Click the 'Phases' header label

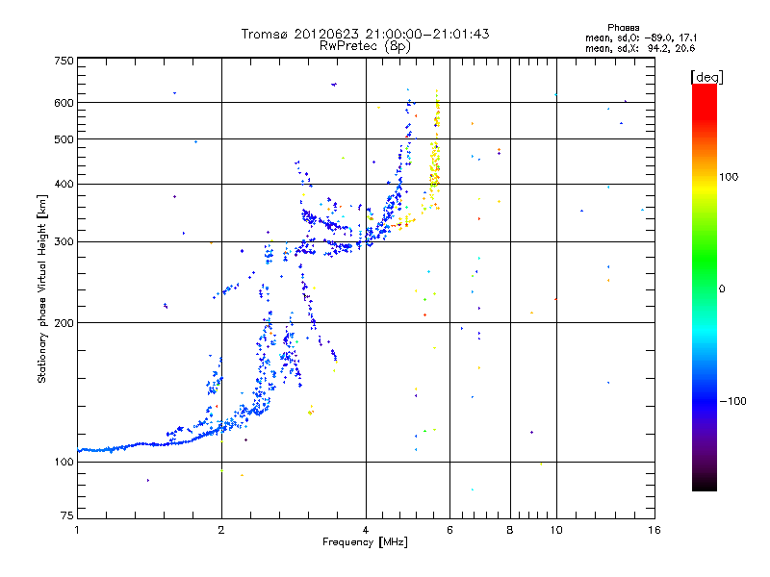[x=623, y=28]
